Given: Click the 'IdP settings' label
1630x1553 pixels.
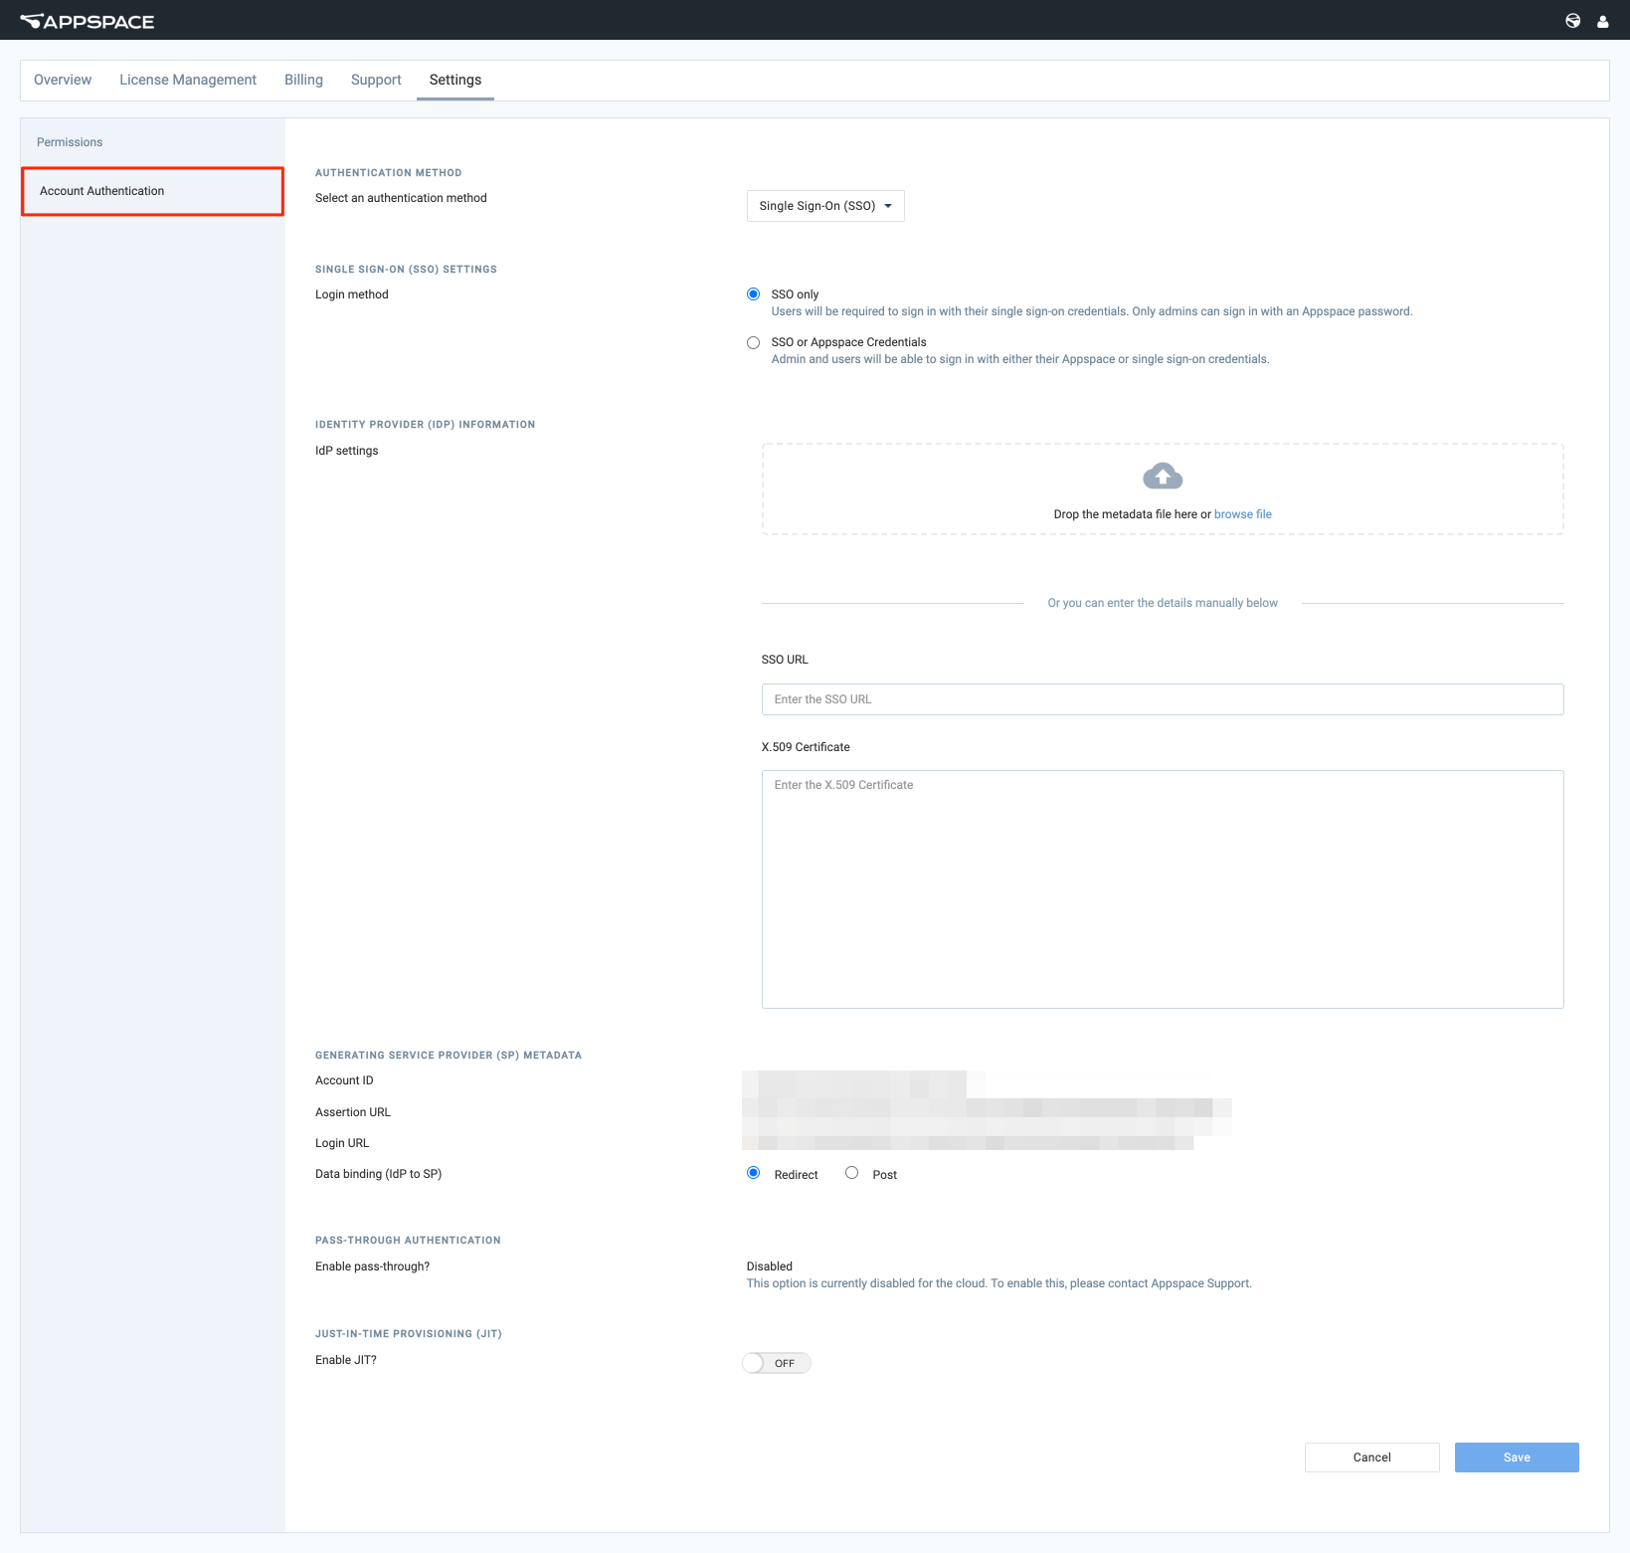Looking at the screenshot, I should 347,451.
